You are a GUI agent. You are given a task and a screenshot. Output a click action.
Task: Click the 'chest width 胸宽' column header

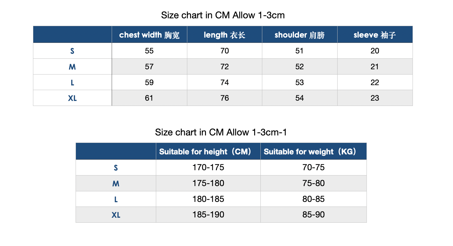tap(149, 35)
